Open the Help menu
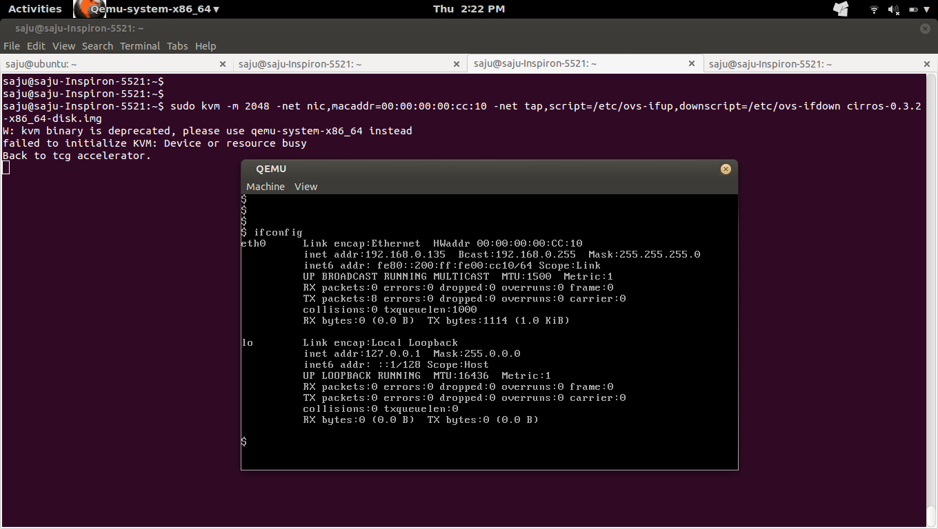The image size is (938, 529). coord(206,46)
